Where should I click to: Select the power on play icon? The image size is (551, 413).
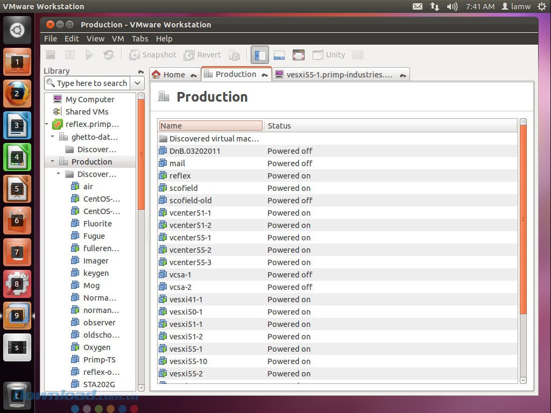point(89,55)
